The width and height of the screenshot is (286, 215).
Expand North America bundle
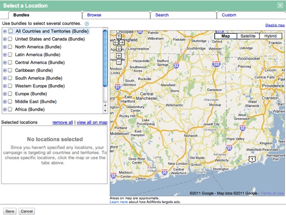(5, 47)
